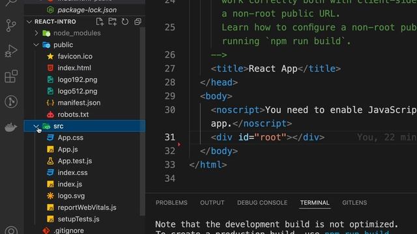The image size is (417, 234).
Task: Select the public folder icon
Action: click(x=46, y=45)
